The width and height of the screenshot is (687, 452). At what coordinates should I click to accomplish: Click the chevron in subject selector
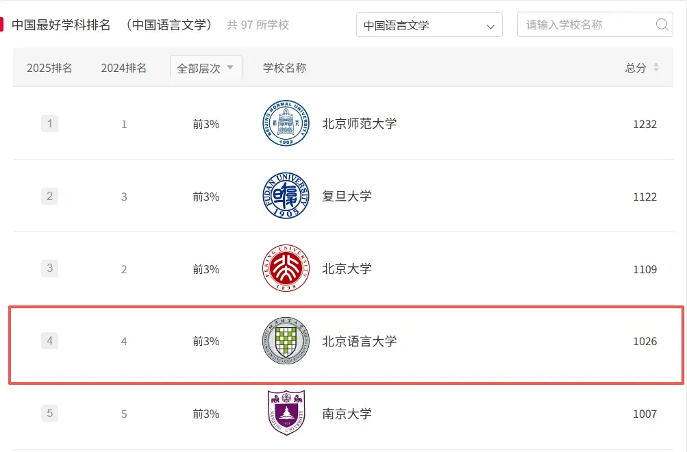490,26
